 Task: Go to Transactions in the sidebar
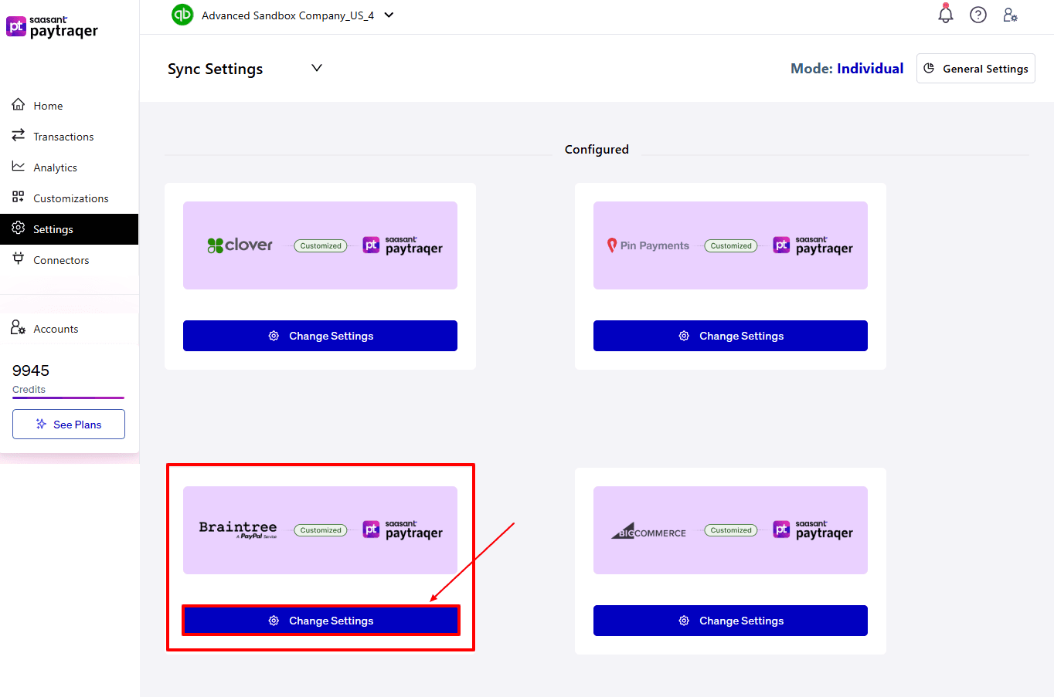coord(63,137)
